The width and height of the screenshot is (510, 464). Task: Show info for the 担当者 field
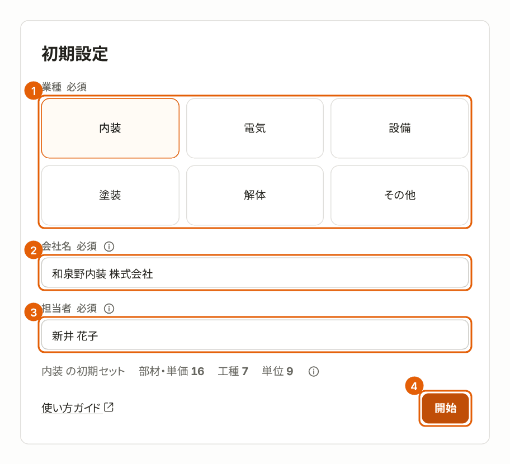(x=109, y=308)
